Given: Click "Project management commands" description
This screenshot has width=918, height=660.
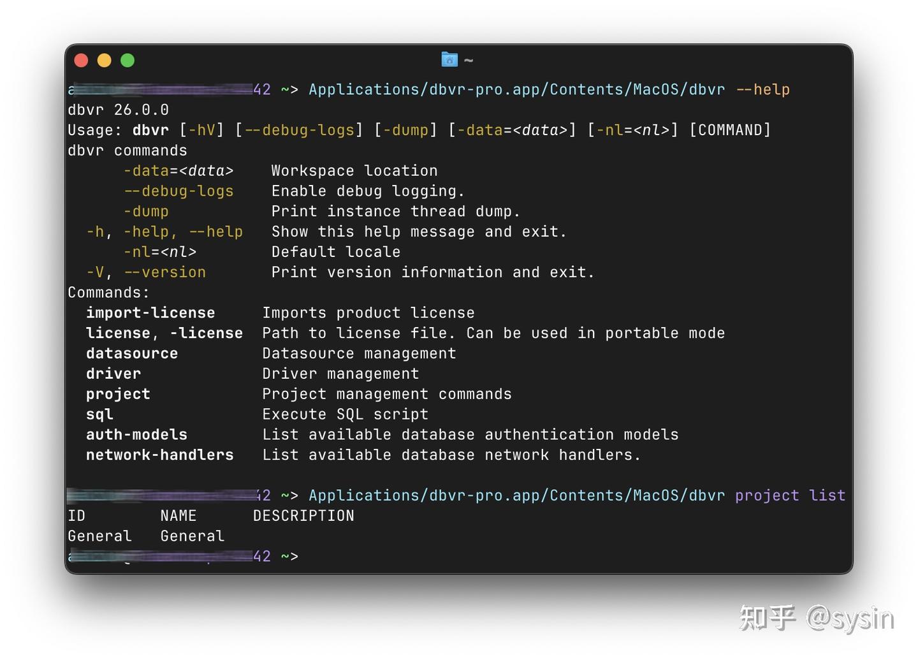Looking at the screenshot, I should pos(387,394).
